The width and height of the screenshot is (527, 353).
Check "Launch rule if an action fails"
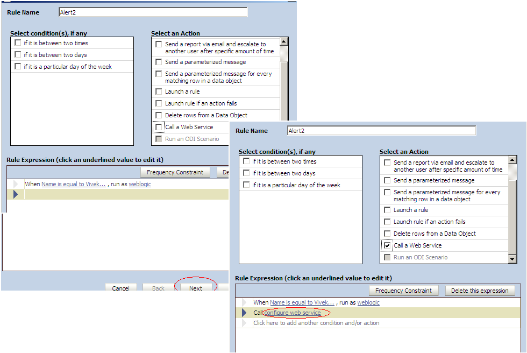[x=387, y=222]
